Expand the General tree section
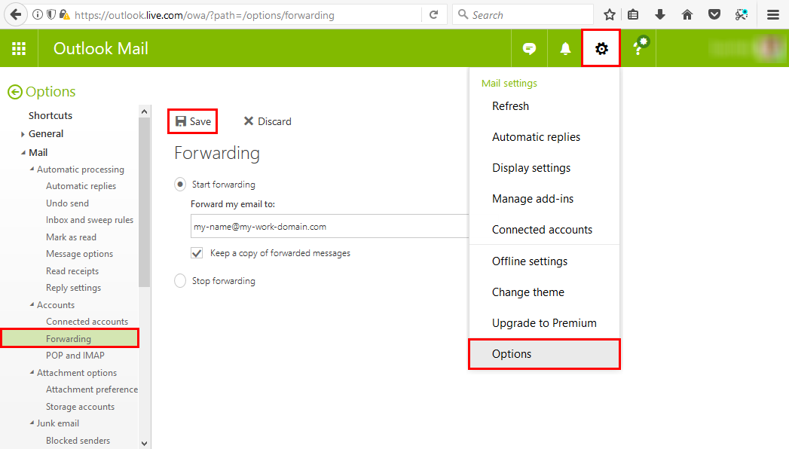 pyautogui.click(x=23, y=134)
